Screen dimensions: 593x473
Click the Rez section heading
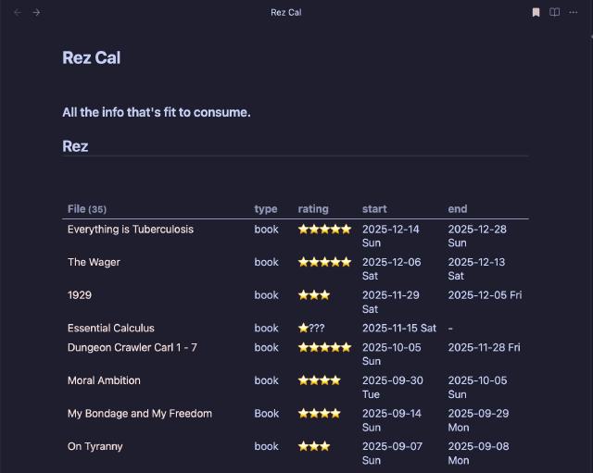coord(75,146)
